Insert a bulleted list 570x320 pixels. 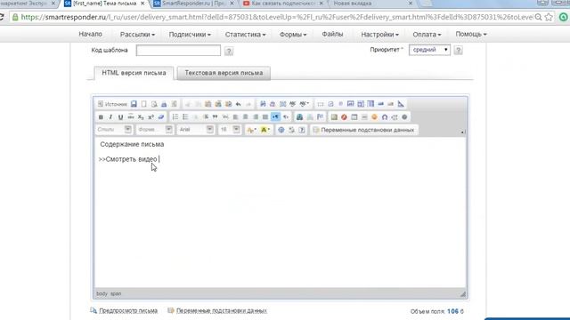point(185,117)
